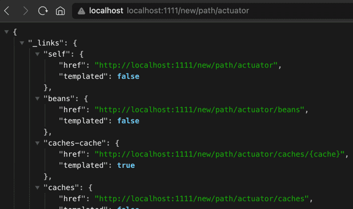Open the actuator/caches href URL

click(x=202, y=199)
